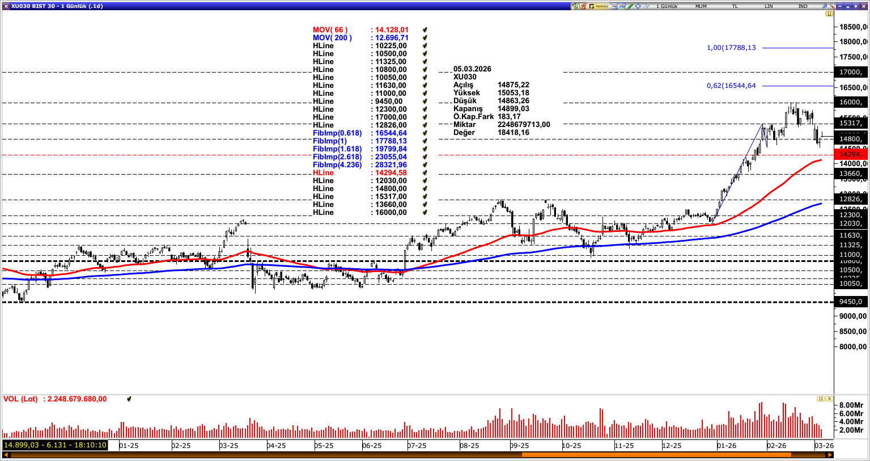Image resolution: width=870 pixels, height=461 pixels.
Task: Toggle the pin next to VOL (Lot) label
Action: pyautogui.click(x=129, y=399)
